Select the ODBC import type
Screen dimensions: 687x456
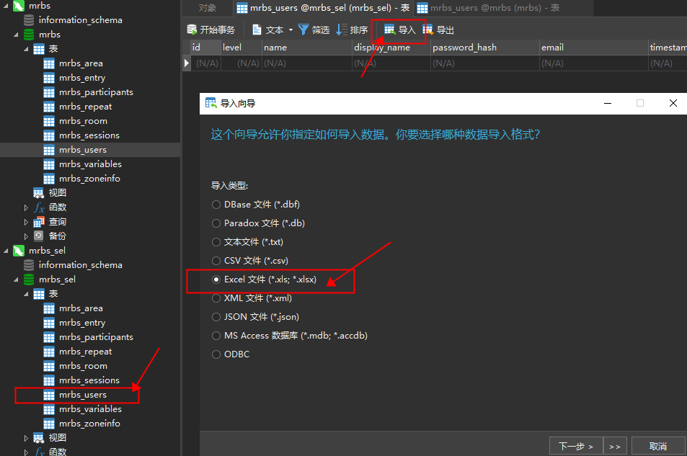[x=216, y=354]
